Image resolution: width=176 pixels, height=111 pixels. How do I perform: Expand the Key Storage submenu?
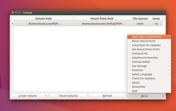pos(149,66)
